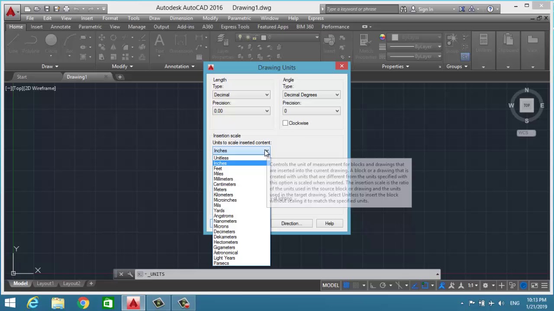Screen dimensions: 554x311
Task: Add a new layout with the plus button
Action: point(91,283)
